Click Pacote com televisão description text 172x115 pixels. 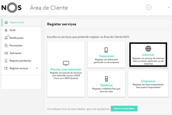[66, 76]
